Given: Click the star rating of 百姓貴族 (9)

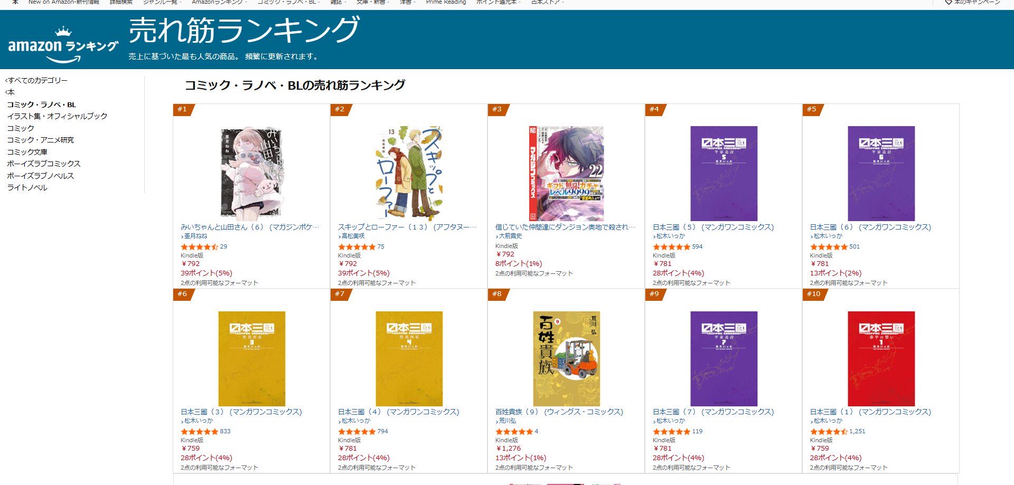Looking at the screenshot, I should 514,431.
